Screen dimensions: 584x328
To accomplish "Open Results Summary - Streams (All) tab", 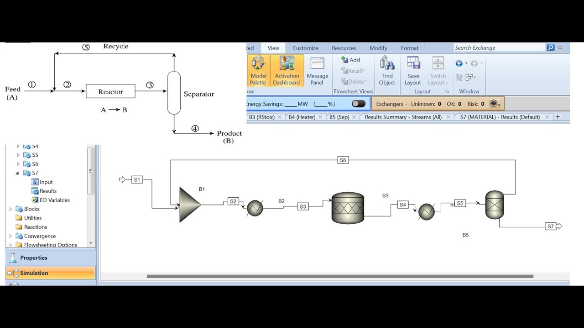I will [403, 117].
